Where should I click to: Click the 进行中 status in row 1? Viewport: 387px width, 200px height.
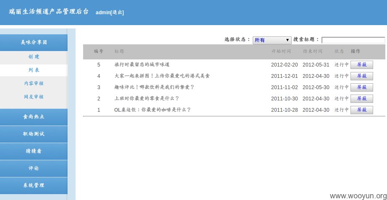pyautogui.click(x=341, y=110)
